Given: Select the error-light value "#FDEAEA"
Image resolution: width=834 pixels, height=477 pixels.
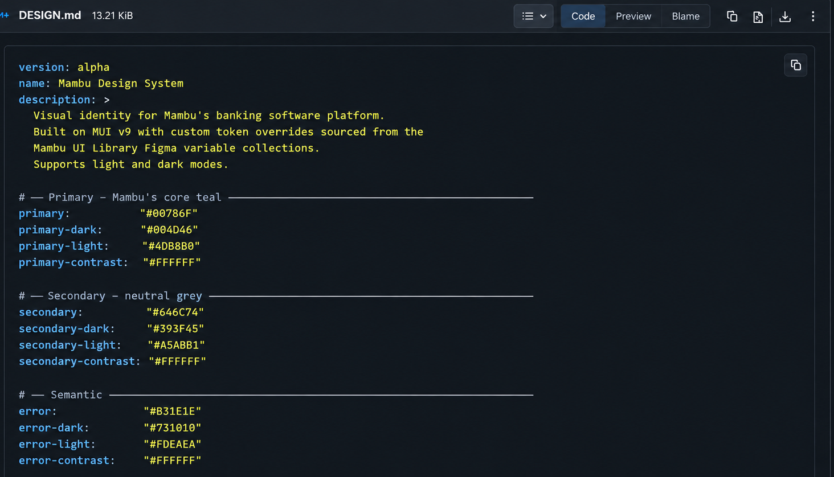Looking at the screenshot, I should (173, 445).
